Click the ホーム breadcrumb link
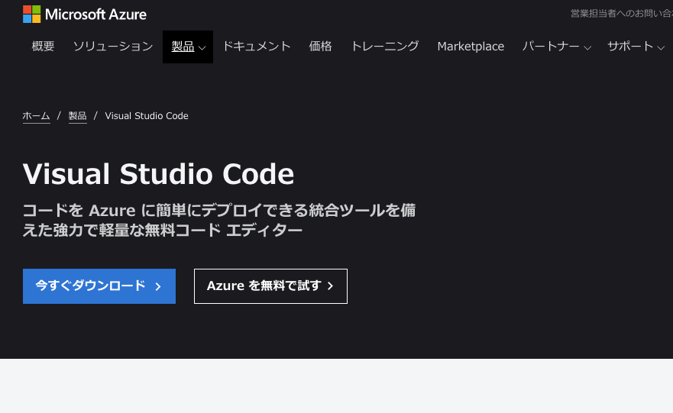673x413 pixels. point(36,116)
